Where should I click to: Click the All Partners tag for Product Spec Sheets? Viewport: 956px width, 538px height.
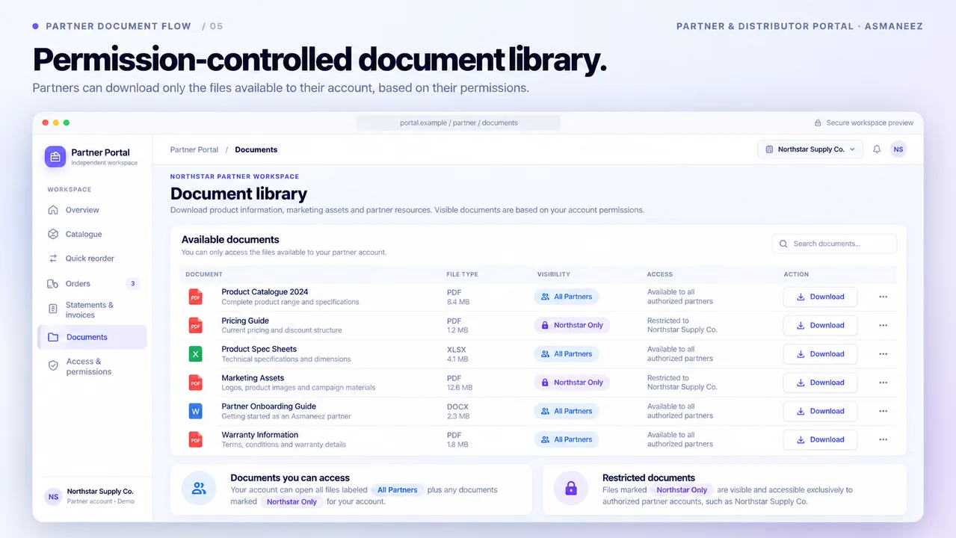pos(567,354)
